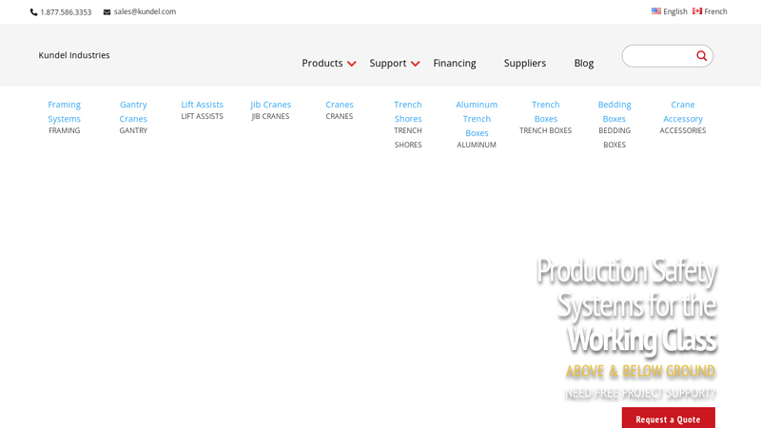This screenshot has height=428, width=761.
Task: Call the number 1.877.586.3353
Action: (x=66, y=12)
